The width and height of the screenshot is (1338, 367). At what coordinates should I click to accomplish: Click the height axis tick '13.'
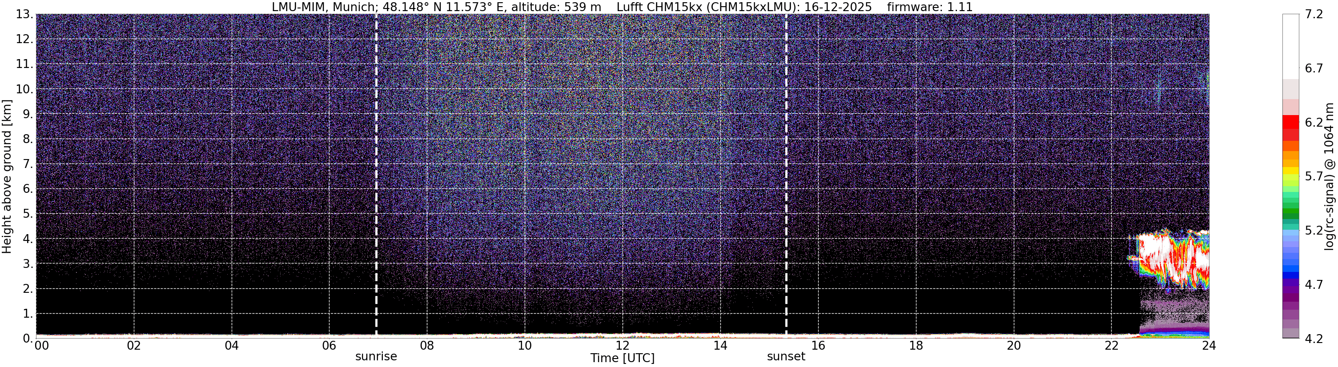tap(24, 14)
